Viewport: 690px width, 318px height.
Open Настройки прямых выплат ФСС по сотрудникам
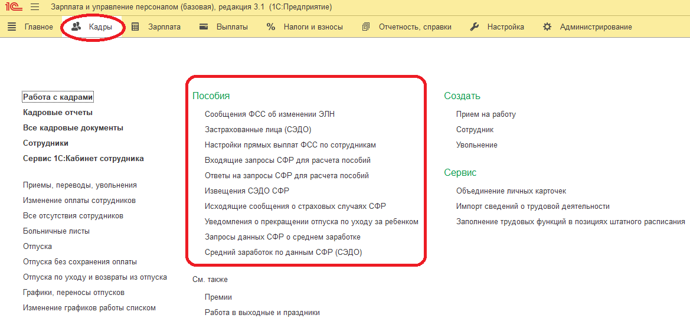point(290,145)
